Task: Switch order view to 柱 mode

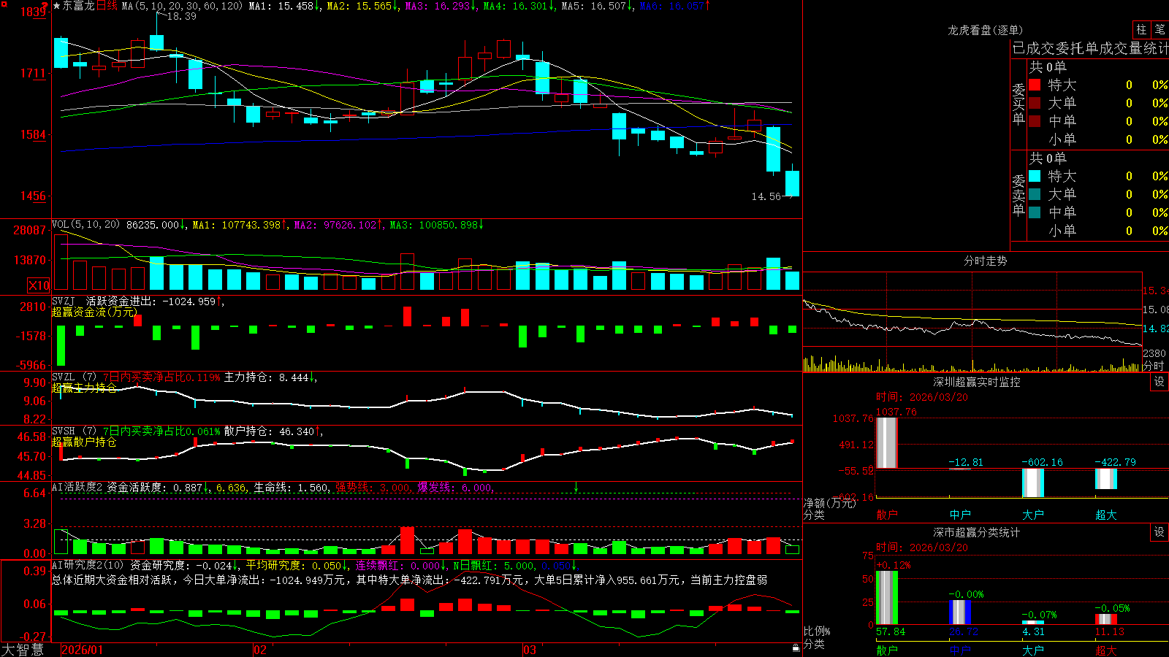Action: coord(1141,30)
